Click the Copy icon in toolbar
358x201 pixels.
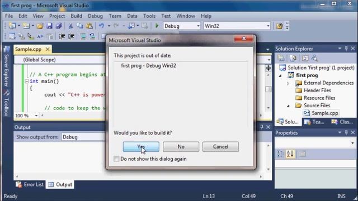click(80, 26)
